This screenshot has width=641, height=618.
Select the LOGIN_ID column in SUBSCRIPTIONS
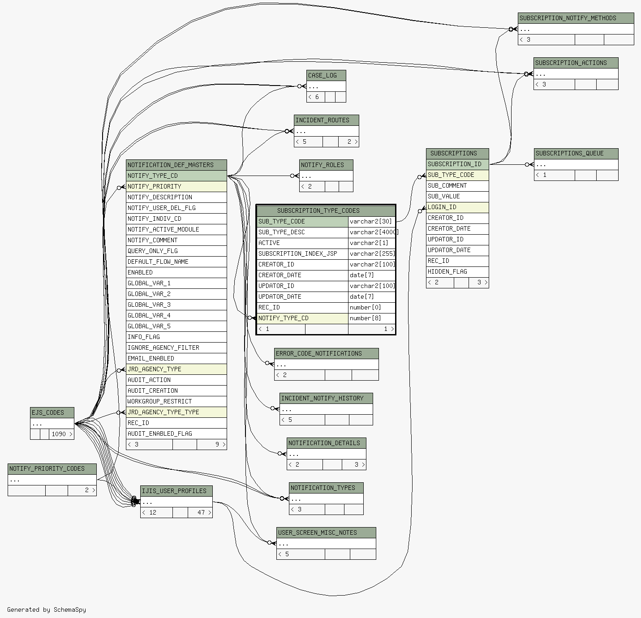(457, 207)
